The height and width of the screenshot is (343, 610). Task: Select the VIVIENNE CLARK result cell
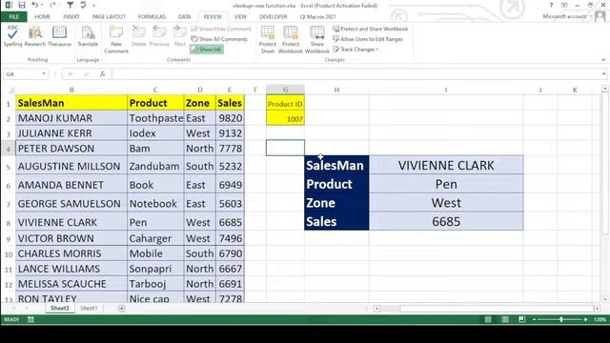[x=446, y=165]
